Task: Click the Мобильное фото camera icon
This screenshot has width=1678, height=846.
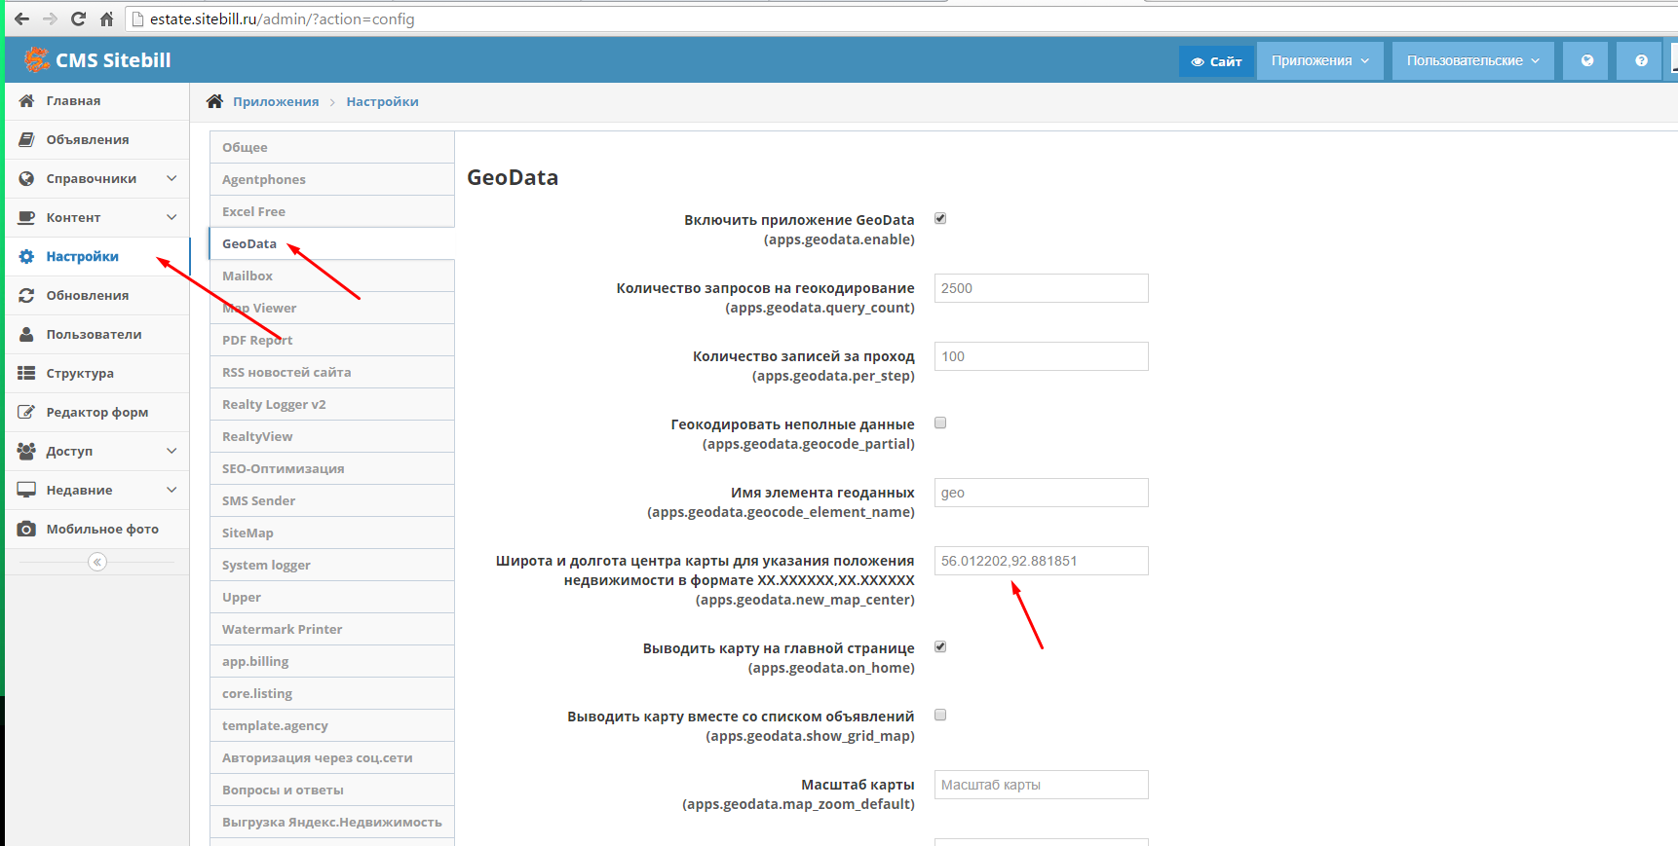Action: point(26,529)
